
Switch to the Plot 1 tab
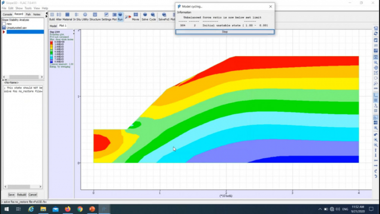(63, 26)
